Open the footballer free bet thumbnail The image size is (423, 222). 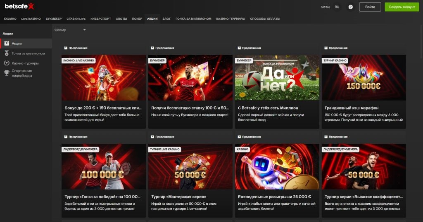point(190,78)
